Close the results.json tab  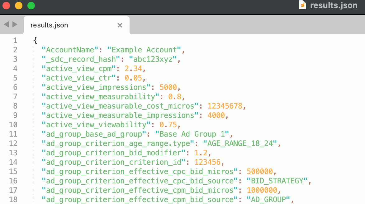(120, 25)
